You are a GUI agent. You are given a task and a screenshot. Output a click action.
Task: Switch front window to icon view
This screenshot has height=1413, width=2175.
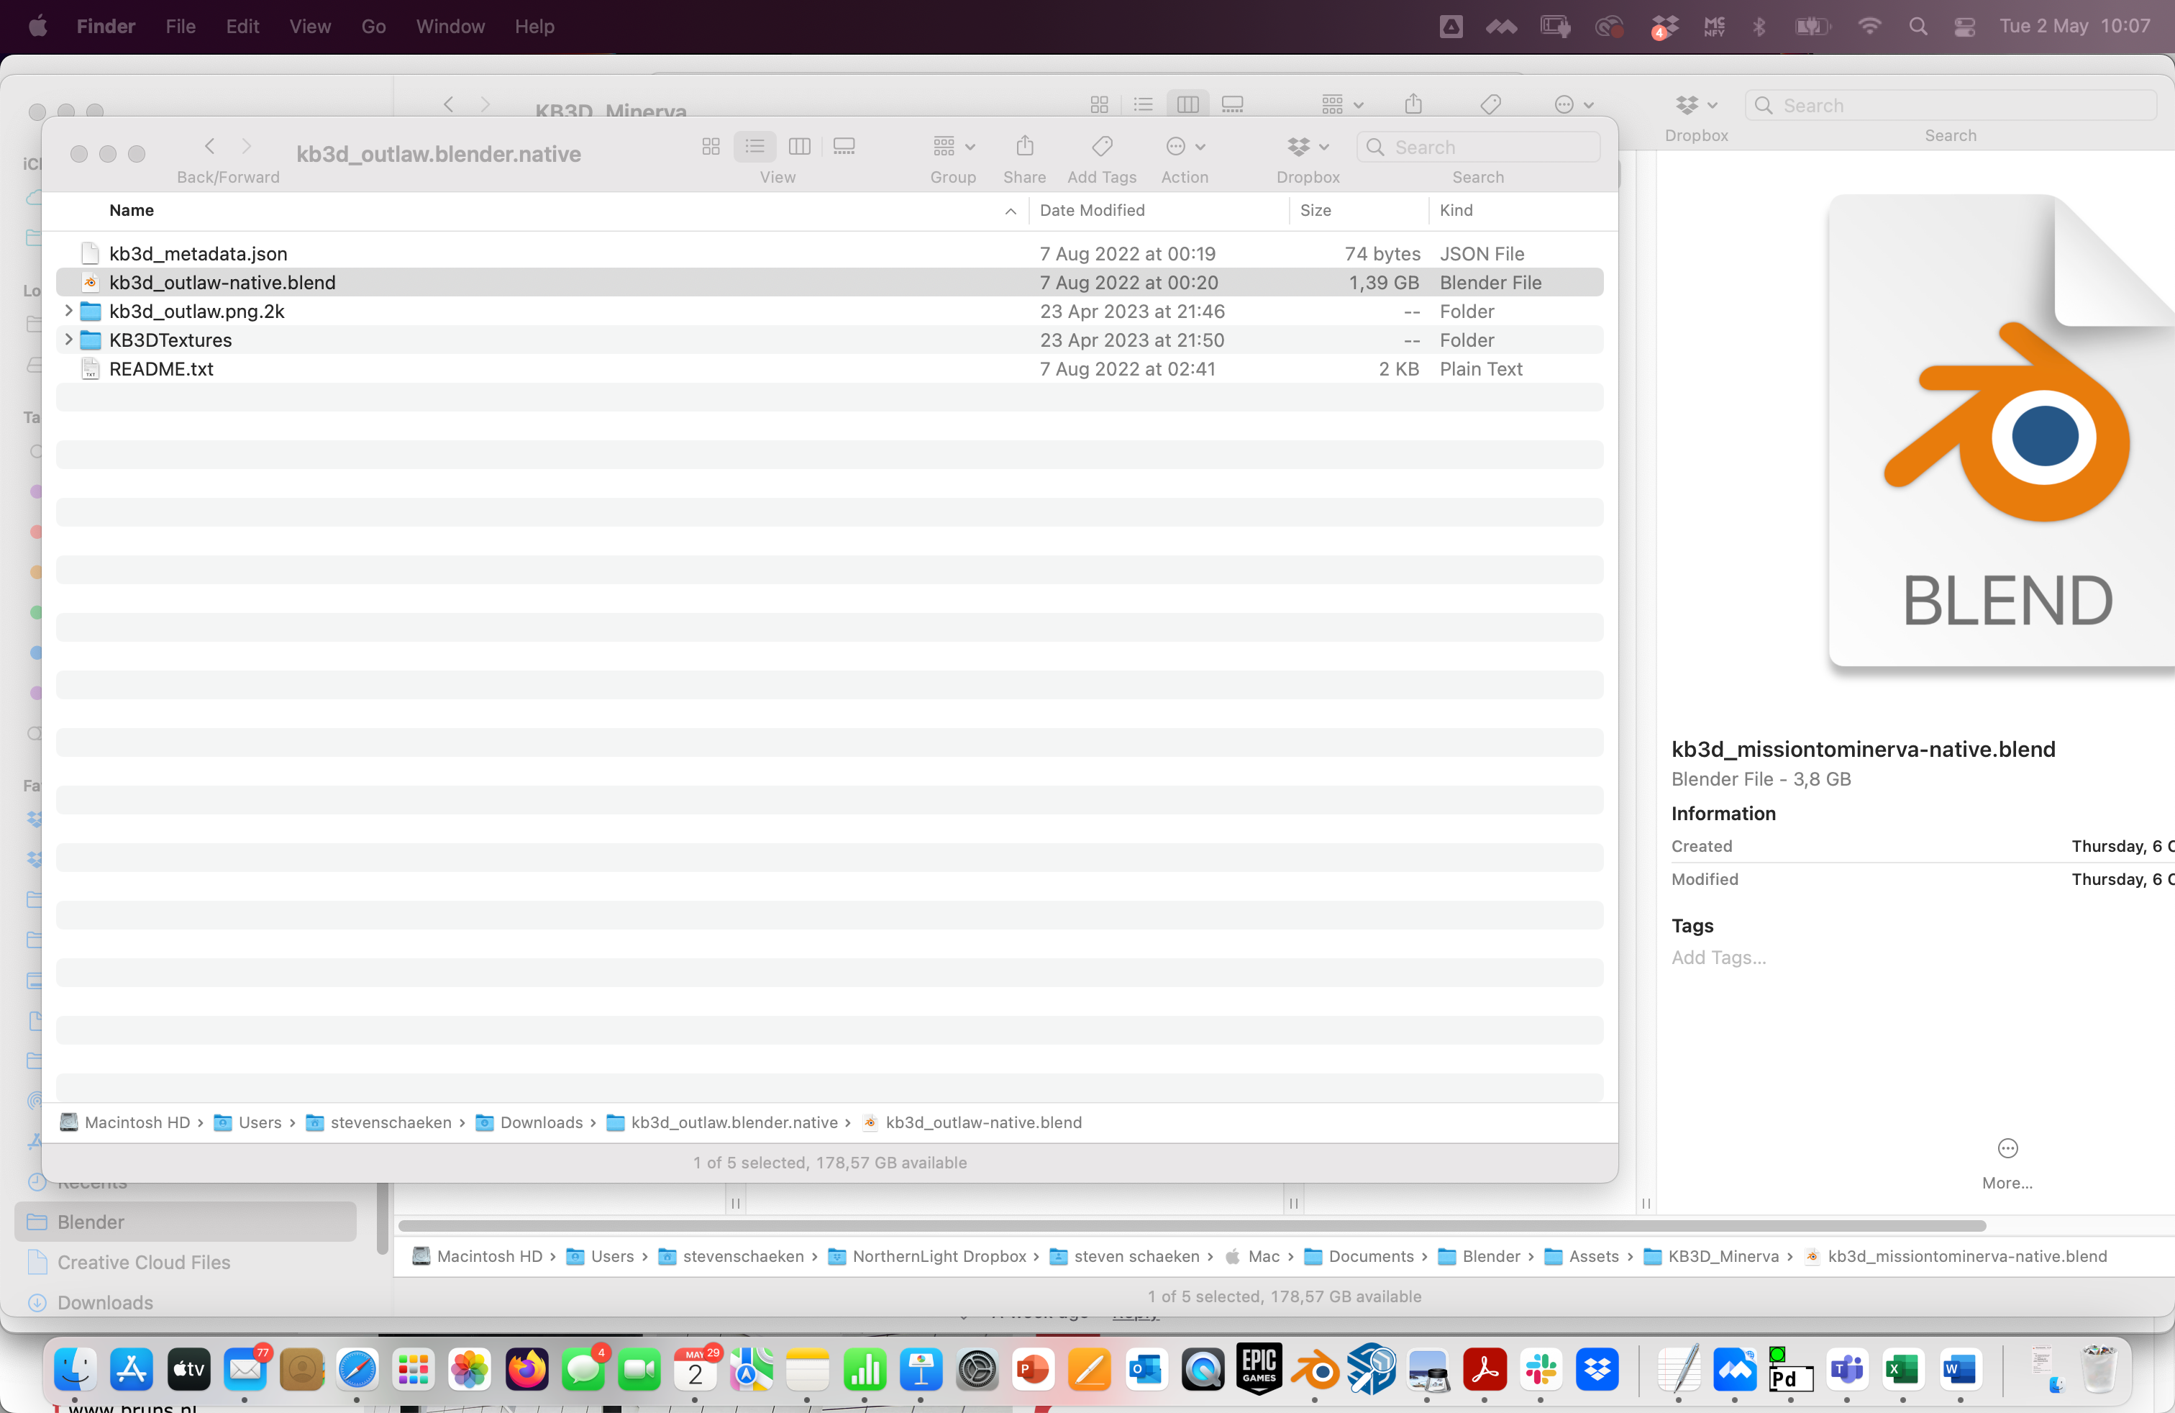tap(711, 146)
